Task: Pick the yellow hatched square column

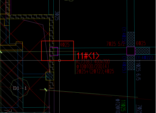Action: pyautogui.click(x=50, y=76)
